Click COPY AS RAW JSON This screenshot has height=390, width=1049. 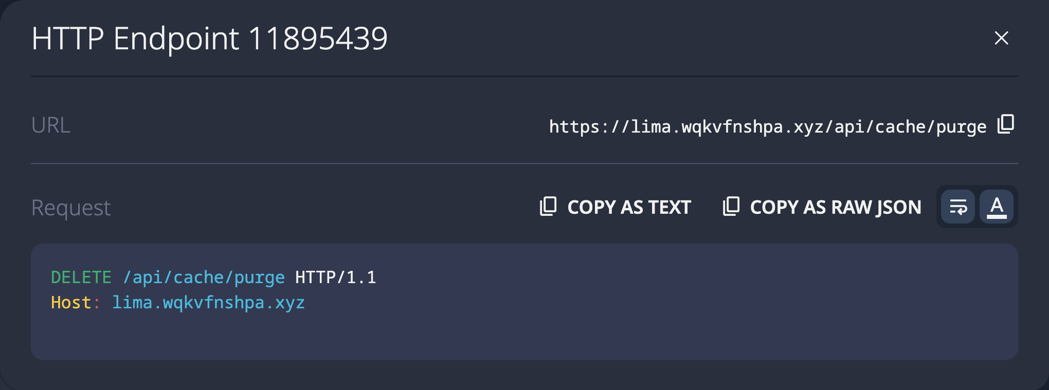(836, 207)
